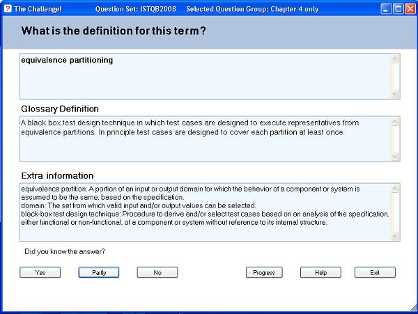Click the 'domain:' definition line
Image resolution: width=418 pixels, height=314 pixels.
click(x=139, y=205)
